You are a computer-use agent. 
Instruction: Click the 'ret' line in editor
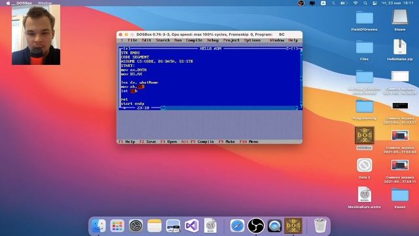124,99
